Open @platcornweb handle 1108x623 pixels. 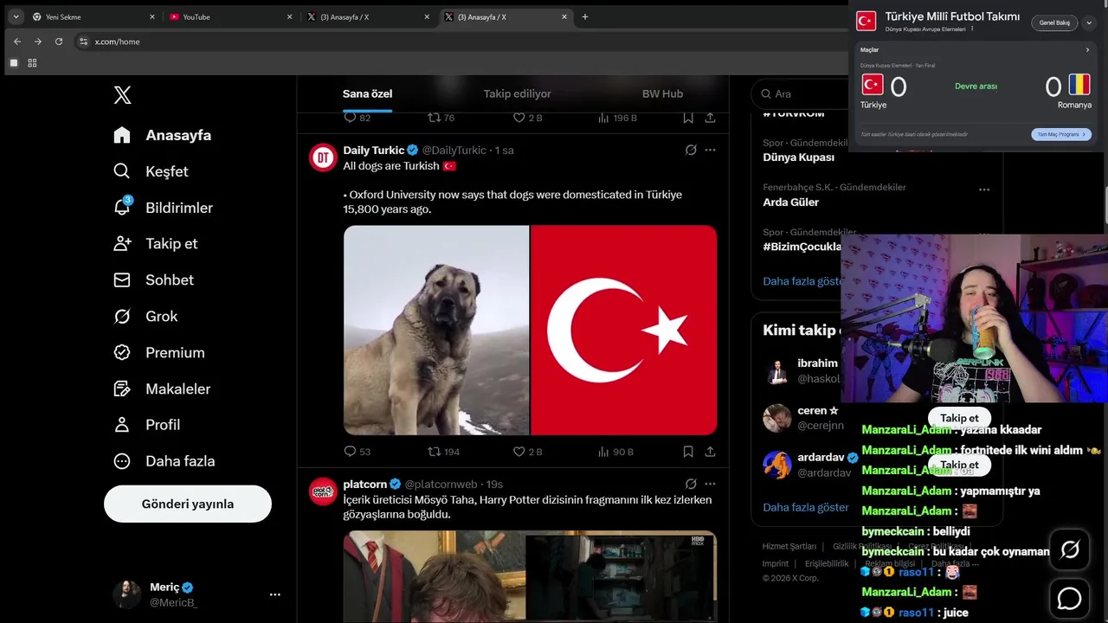441,484
